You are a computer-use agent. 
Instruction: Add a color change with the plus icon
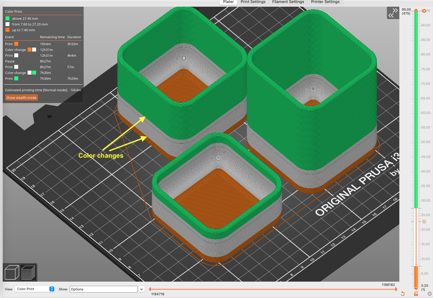424,11
